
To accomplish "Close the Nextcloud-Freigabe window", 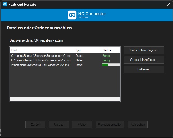I will coord(168,4).
